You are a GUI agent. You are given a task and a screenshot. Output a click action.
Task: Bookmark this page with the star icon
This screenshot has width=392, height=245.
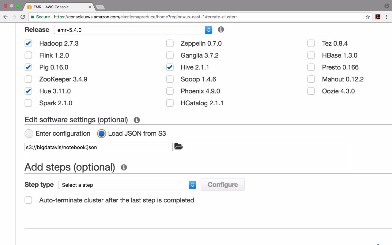tap(368, 17)
